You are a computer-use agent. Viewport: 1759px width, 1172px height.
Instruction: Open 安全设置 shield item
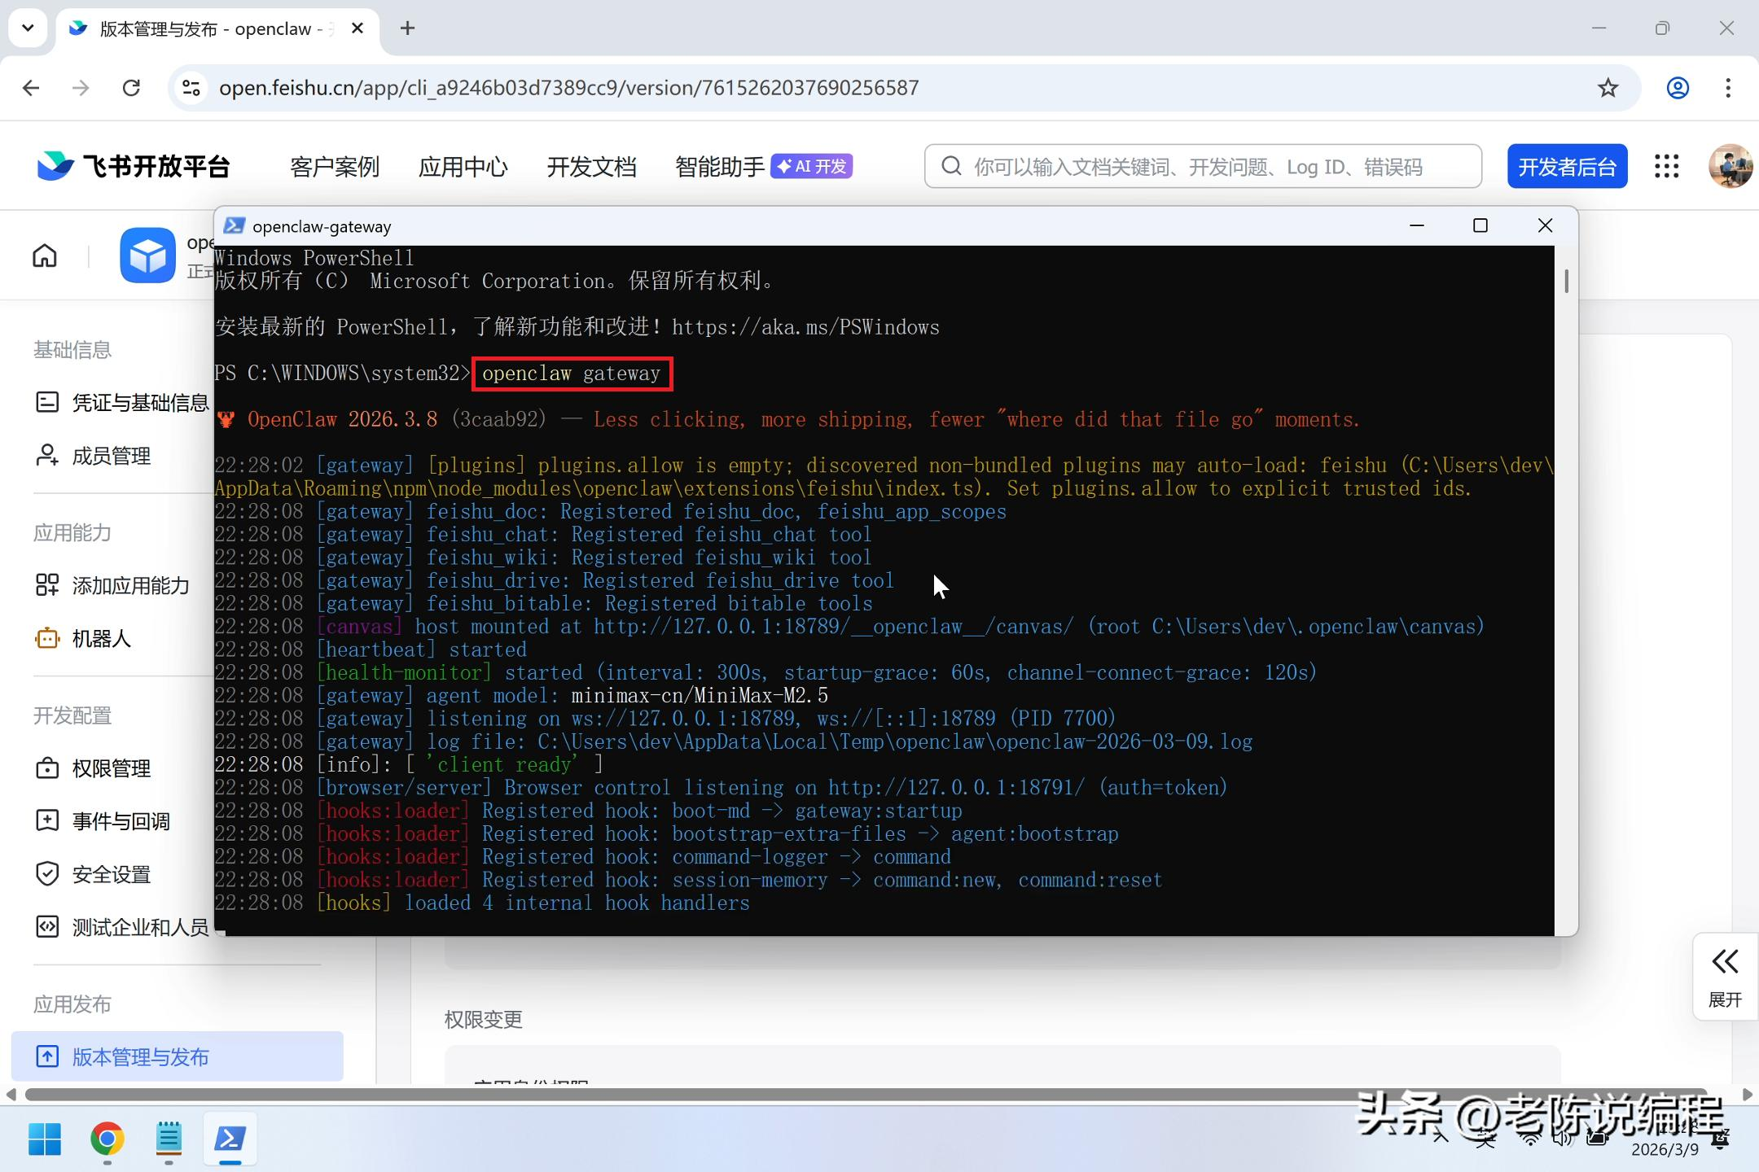tap(111, 874)
